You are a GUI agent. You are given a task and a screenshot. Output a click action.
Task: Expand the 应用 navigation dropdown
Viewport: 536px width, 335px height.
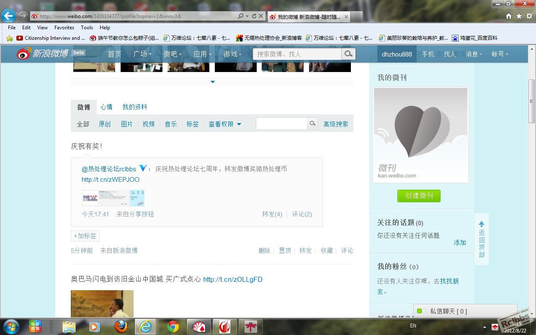[x=202, y=54]
